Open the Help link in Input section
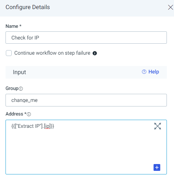Screen dimensions: 174x177 (154, 72)
